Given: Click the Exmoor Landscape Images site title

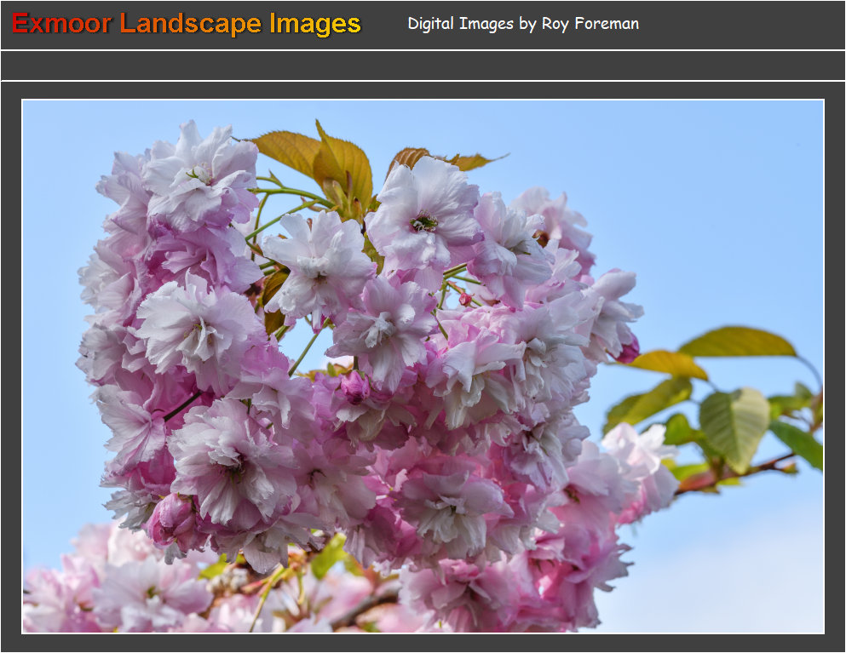Looking at the screenshot, I should coord(186,24).
